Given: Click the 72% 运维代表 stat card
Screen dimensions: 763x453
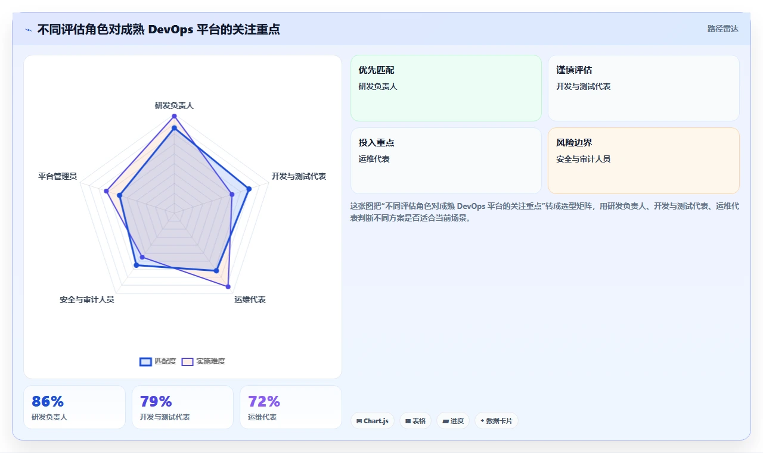Looking at the screenshot, I should [291, 407].
